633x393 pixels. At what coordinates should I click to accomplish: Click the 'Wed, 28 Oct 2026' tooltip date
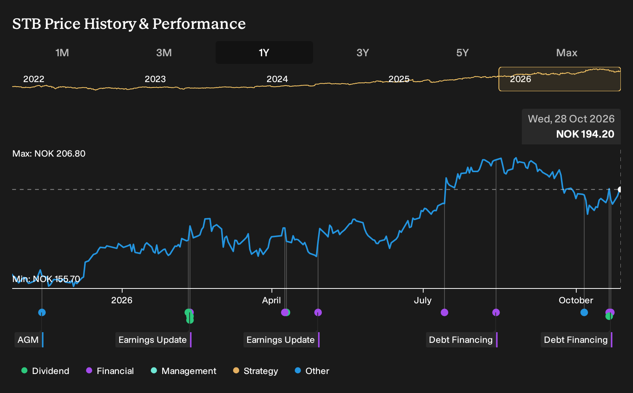coord(571,119)
